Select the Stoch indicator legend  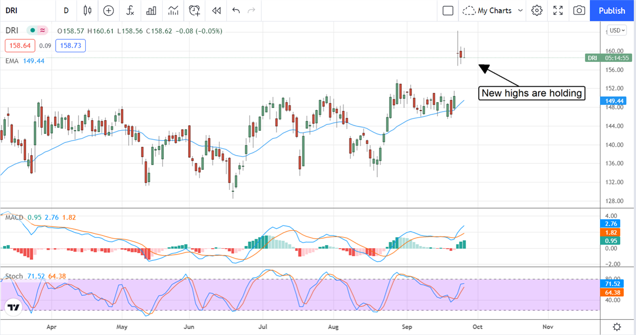click(35, 276)
